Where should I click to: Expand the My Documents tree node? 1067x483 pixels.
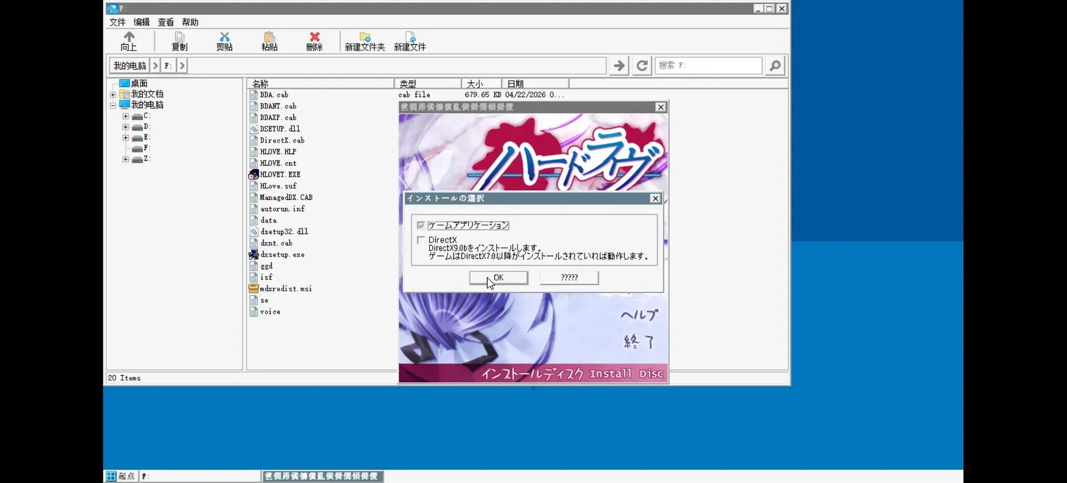pos(113,94)
